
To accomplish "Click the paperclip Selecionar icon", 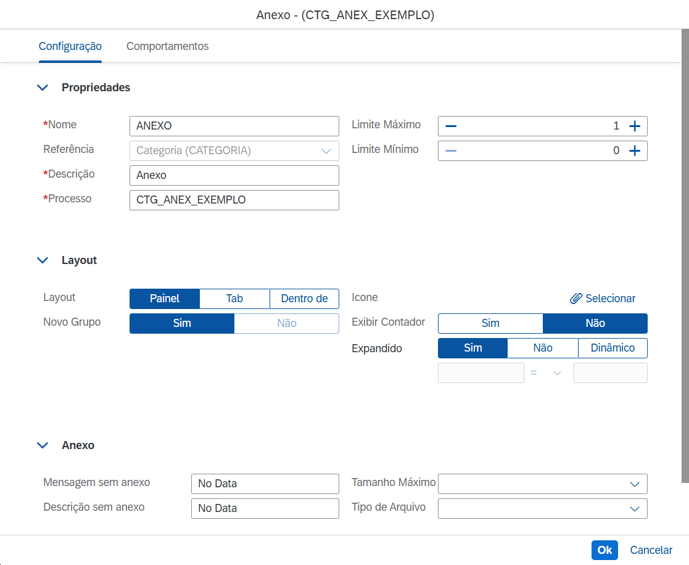I will (576, 299).
